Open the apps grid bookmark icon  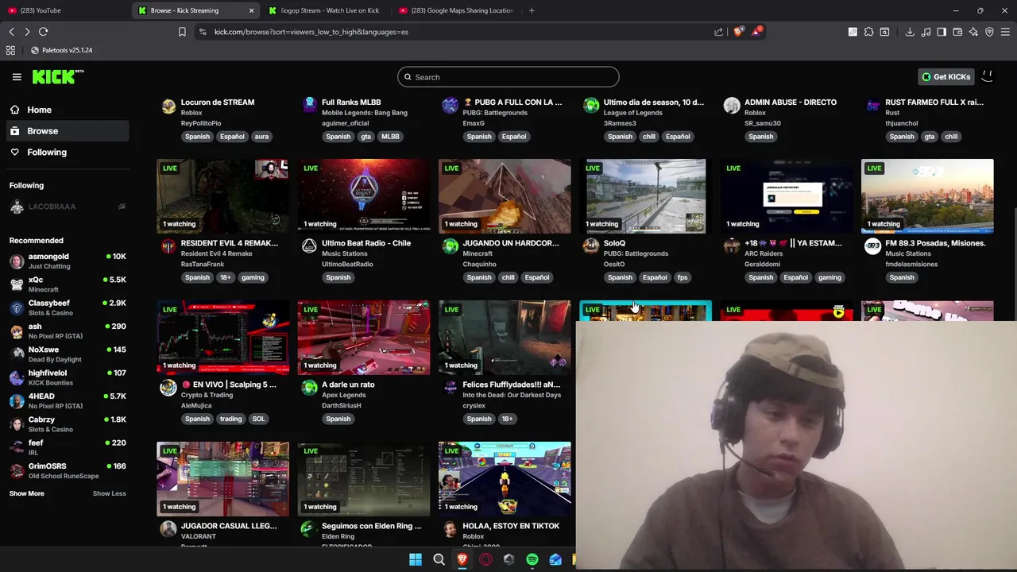10,50
